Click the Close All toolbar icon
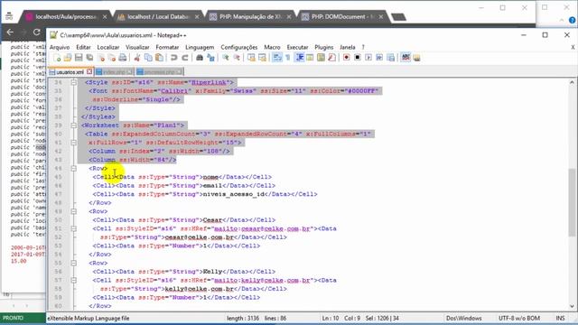 click(x=112, y=58)
